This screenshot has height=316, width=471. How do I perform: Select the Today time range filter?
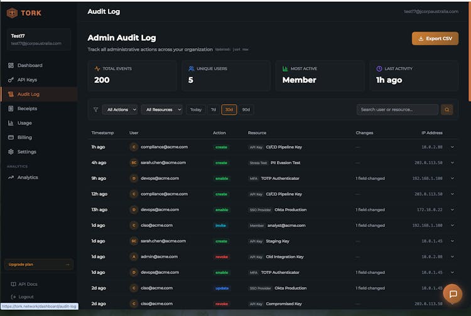point(196,110)
